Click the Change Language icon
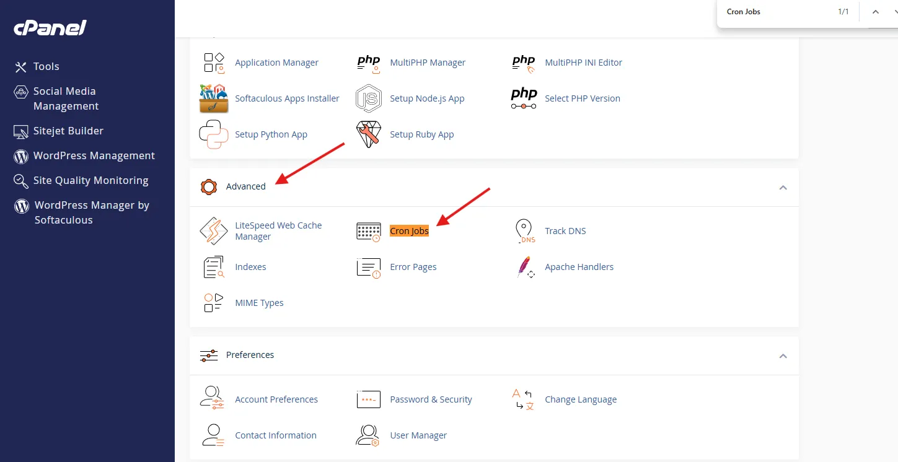Screen dimensions: 898x462 click(x=524, y=399)
